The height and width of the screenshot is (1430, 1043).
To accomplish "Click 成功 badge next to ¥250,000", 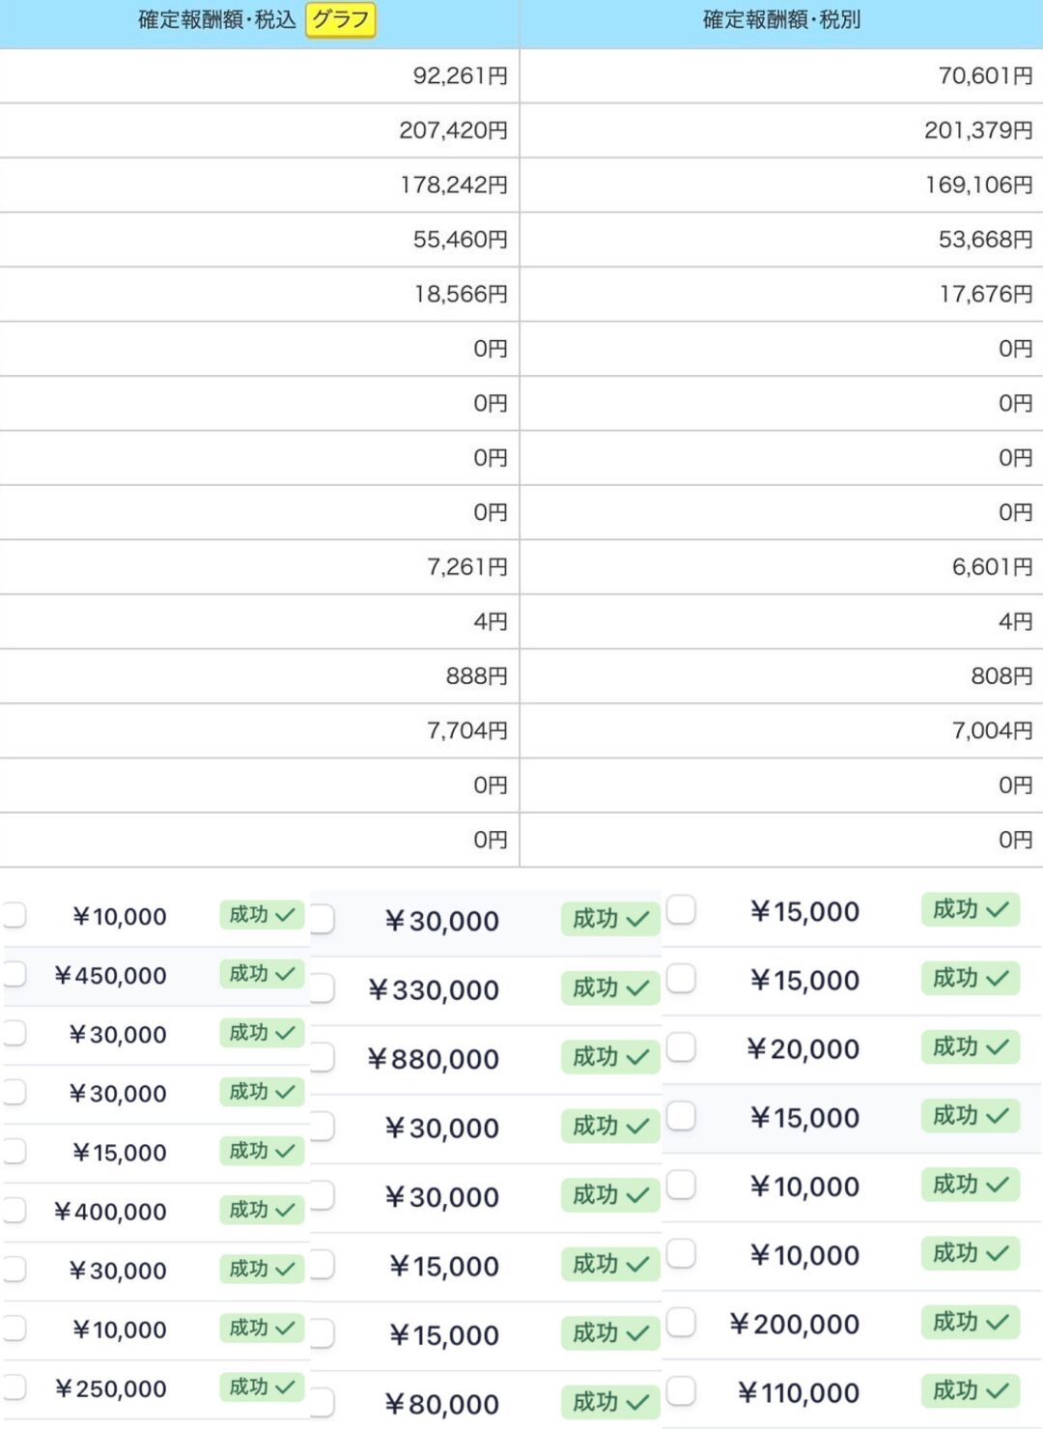I will tap(262, 1387).
